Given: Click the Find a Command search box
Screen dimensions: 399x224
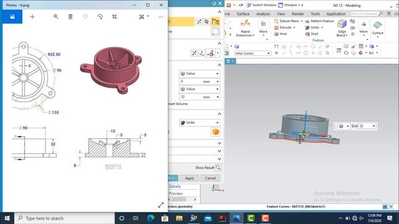Looking at the screenshot, I should coord(367,14).
